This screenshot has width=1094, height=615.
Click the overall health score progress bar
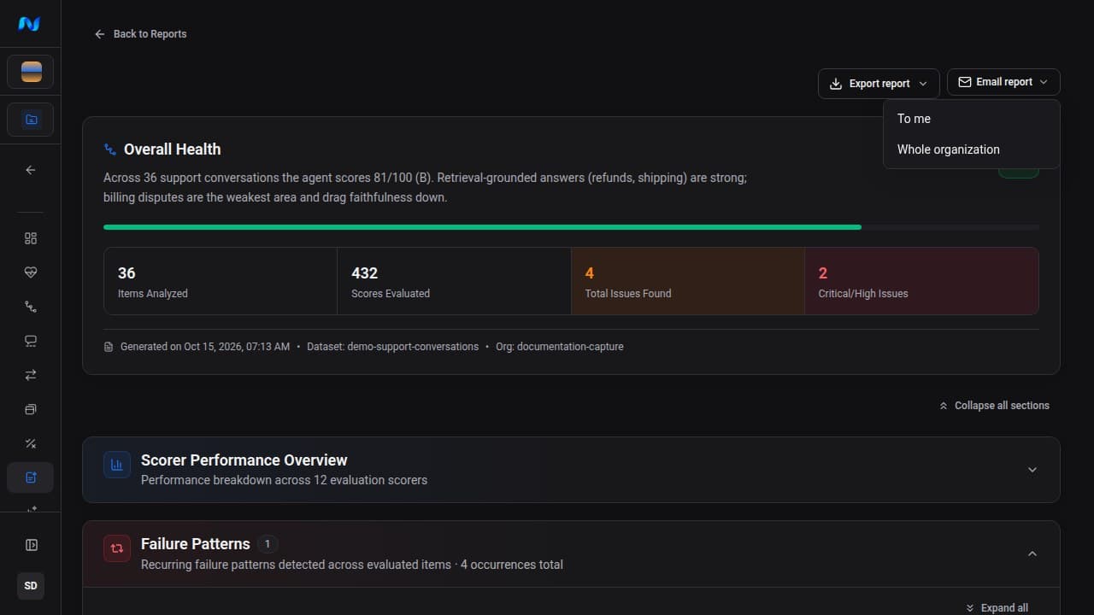click(571, 227)
